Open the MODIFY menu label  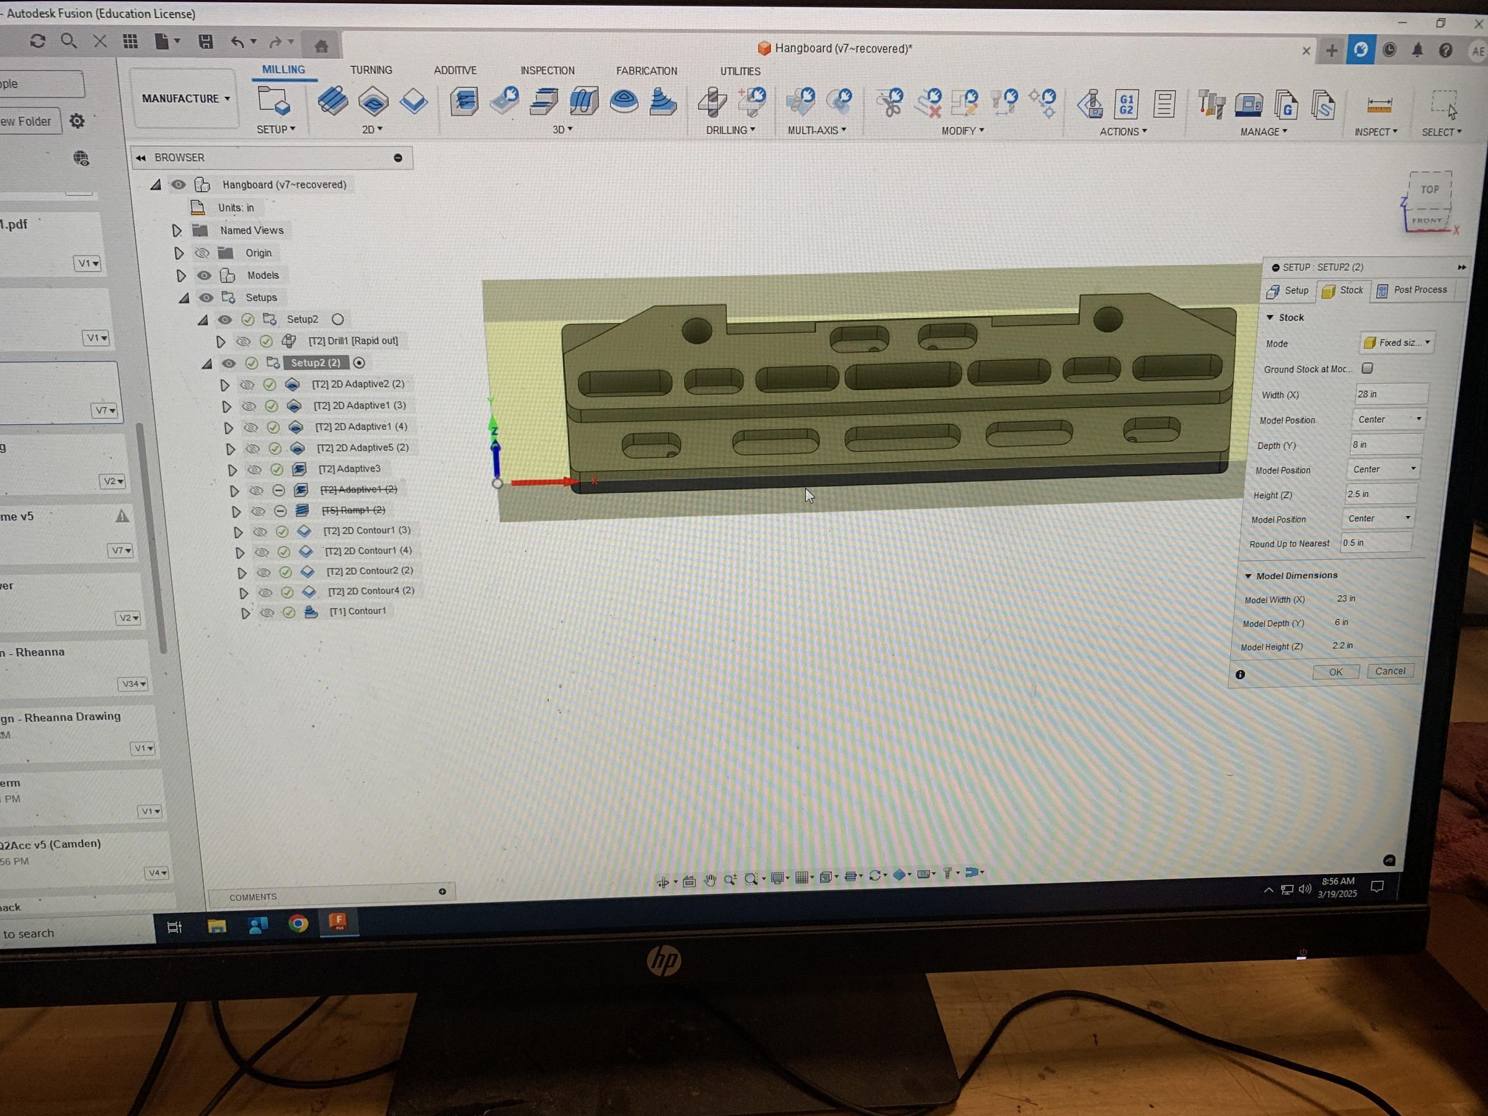click(963, 130)
